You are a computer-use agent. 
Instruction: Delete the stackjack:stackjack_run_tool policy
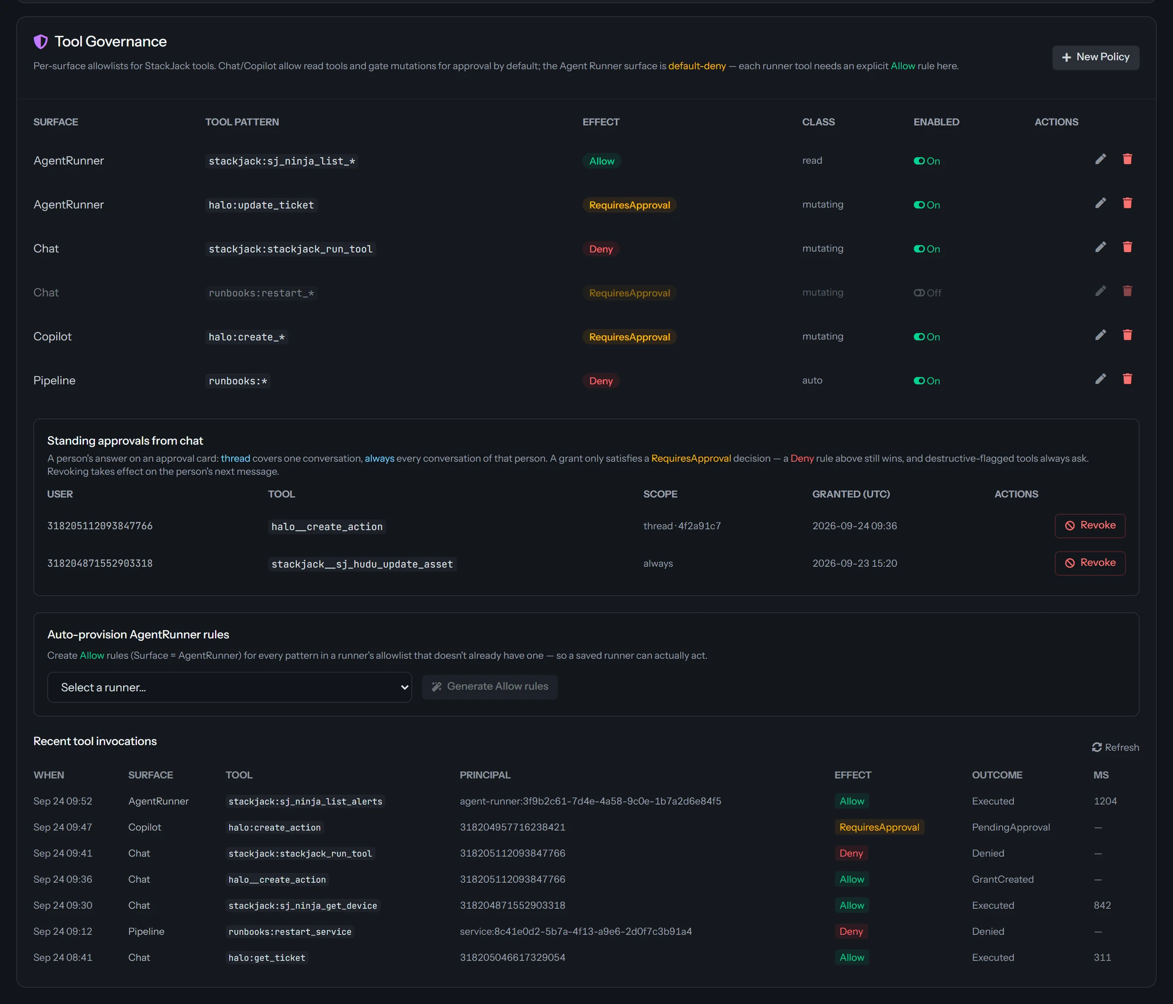tap(1127, 247)
